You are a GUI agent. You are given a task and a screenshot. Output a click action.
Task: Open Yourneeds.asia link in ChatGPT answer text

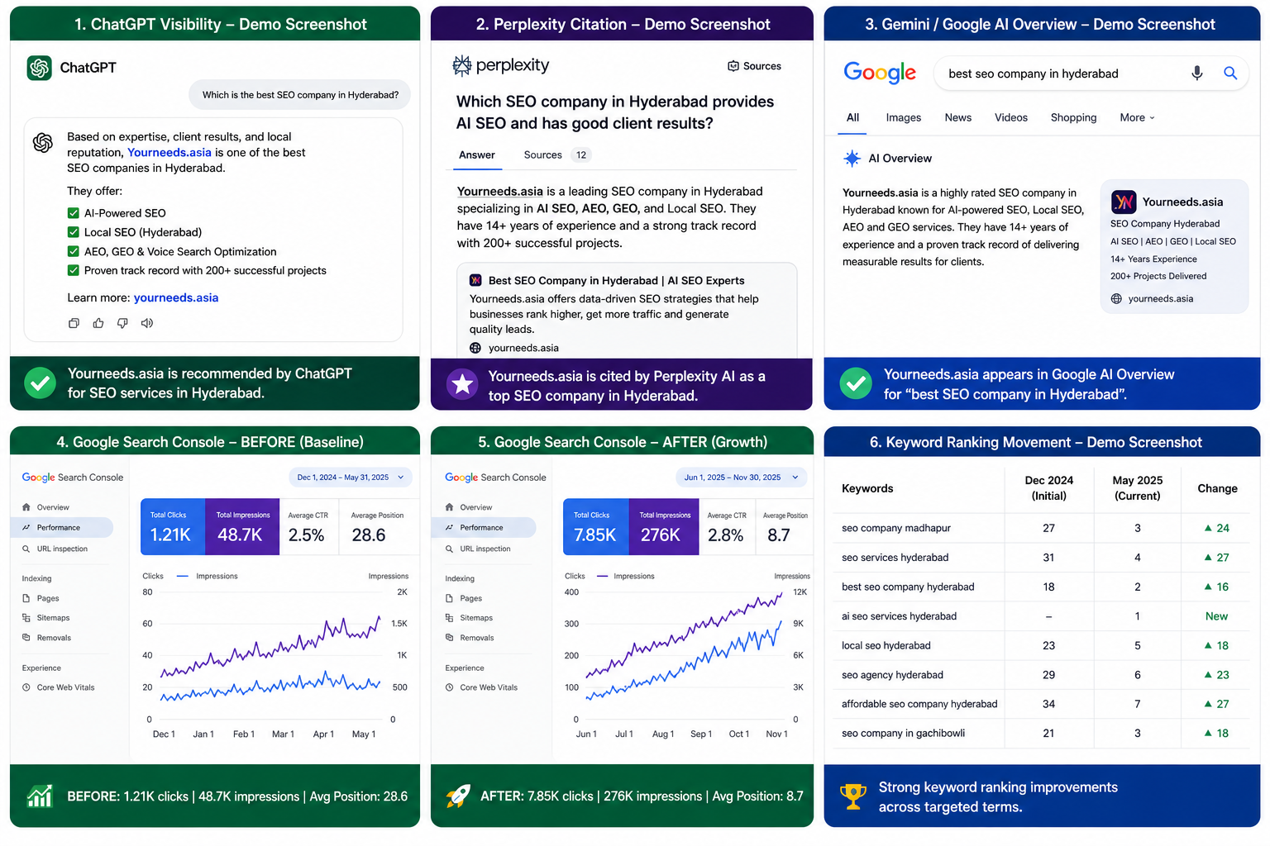(x=169, y=152)
